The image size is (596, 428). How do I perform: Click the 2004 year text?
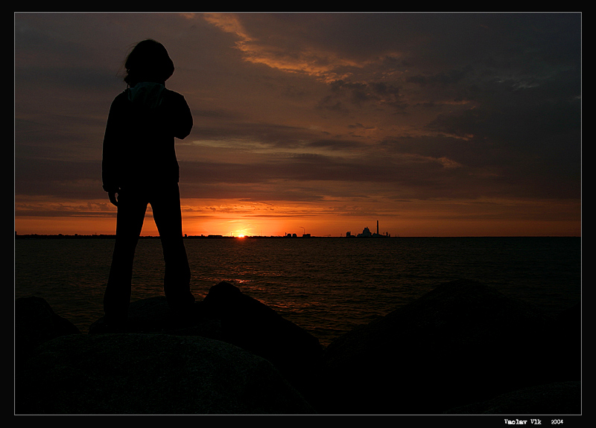pos(557,421)
